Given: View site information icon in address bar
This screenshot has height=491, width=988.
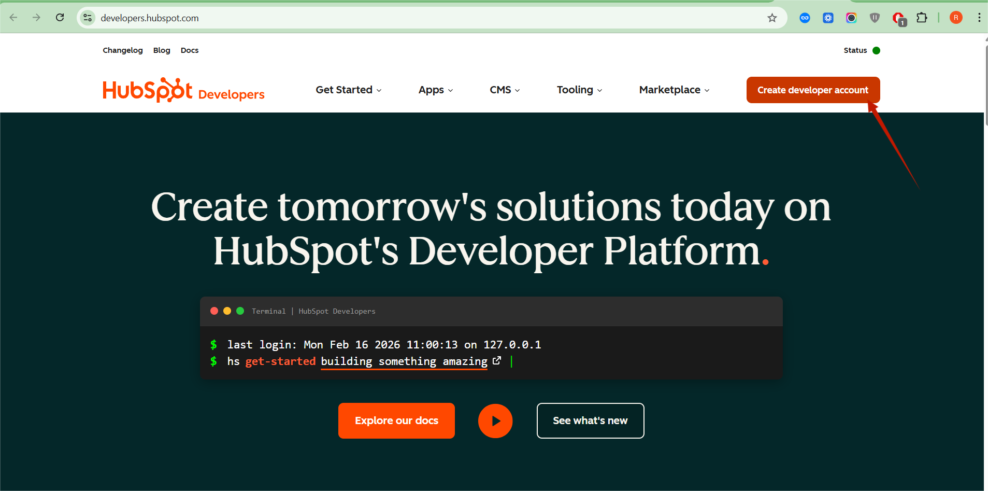Looking at the screenshot, I should coord(88,18).
